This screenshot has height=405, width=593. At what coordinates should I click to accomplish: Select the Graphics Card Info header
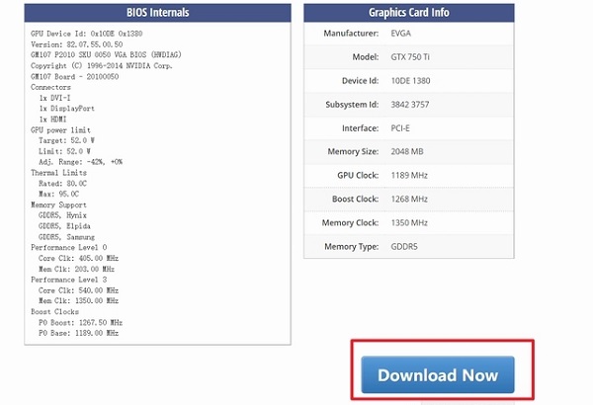pyautogui.click(x=409, y=13)
